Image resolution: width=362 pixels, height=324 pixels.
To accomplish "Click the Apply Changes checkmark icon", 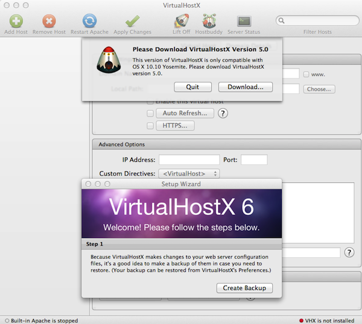I will pos(132,21).
